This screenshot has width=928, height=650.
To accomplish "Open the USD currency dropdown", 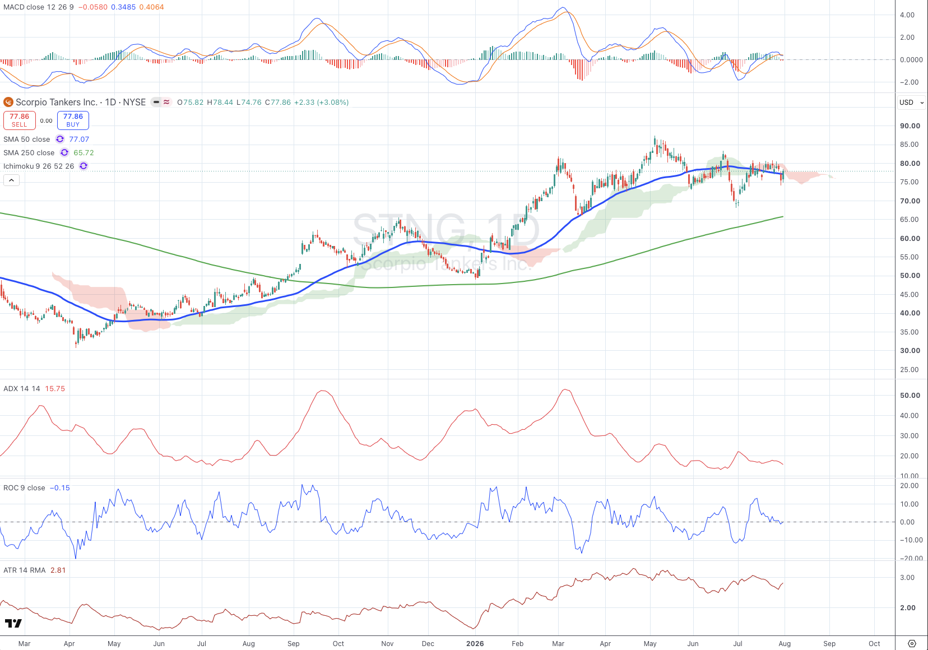I will coord(911,102).
